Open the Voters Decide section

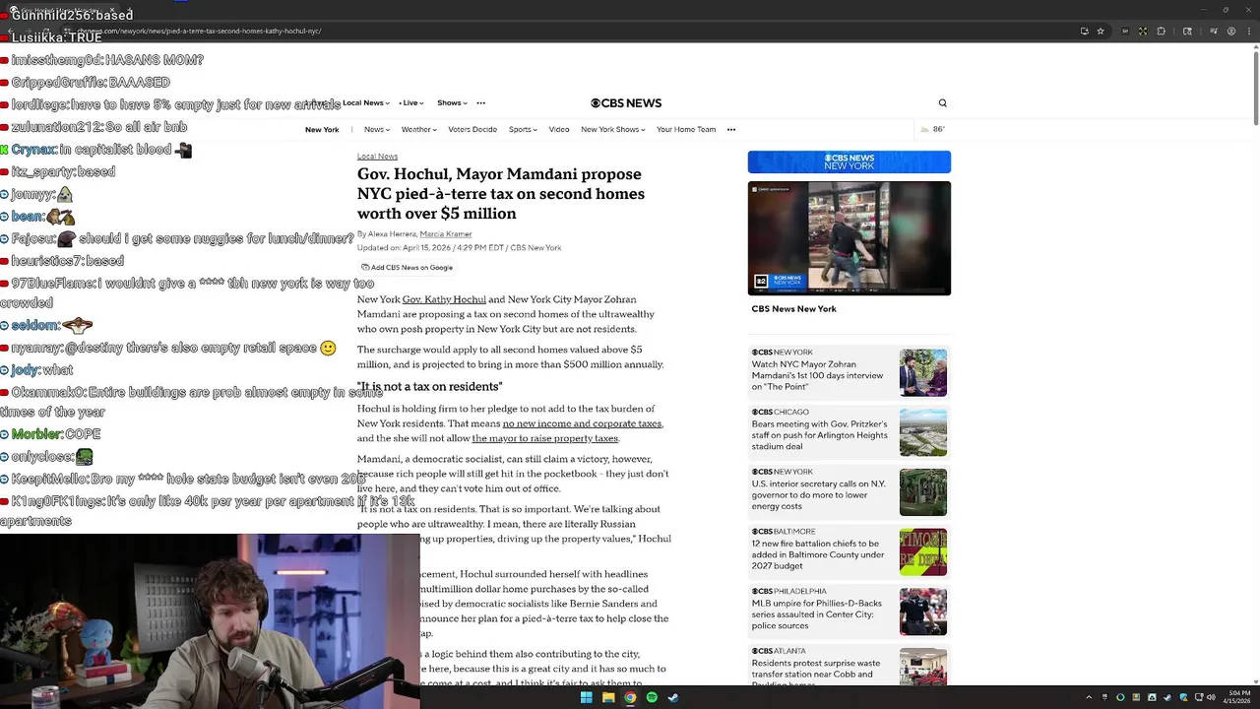(472, 129)
